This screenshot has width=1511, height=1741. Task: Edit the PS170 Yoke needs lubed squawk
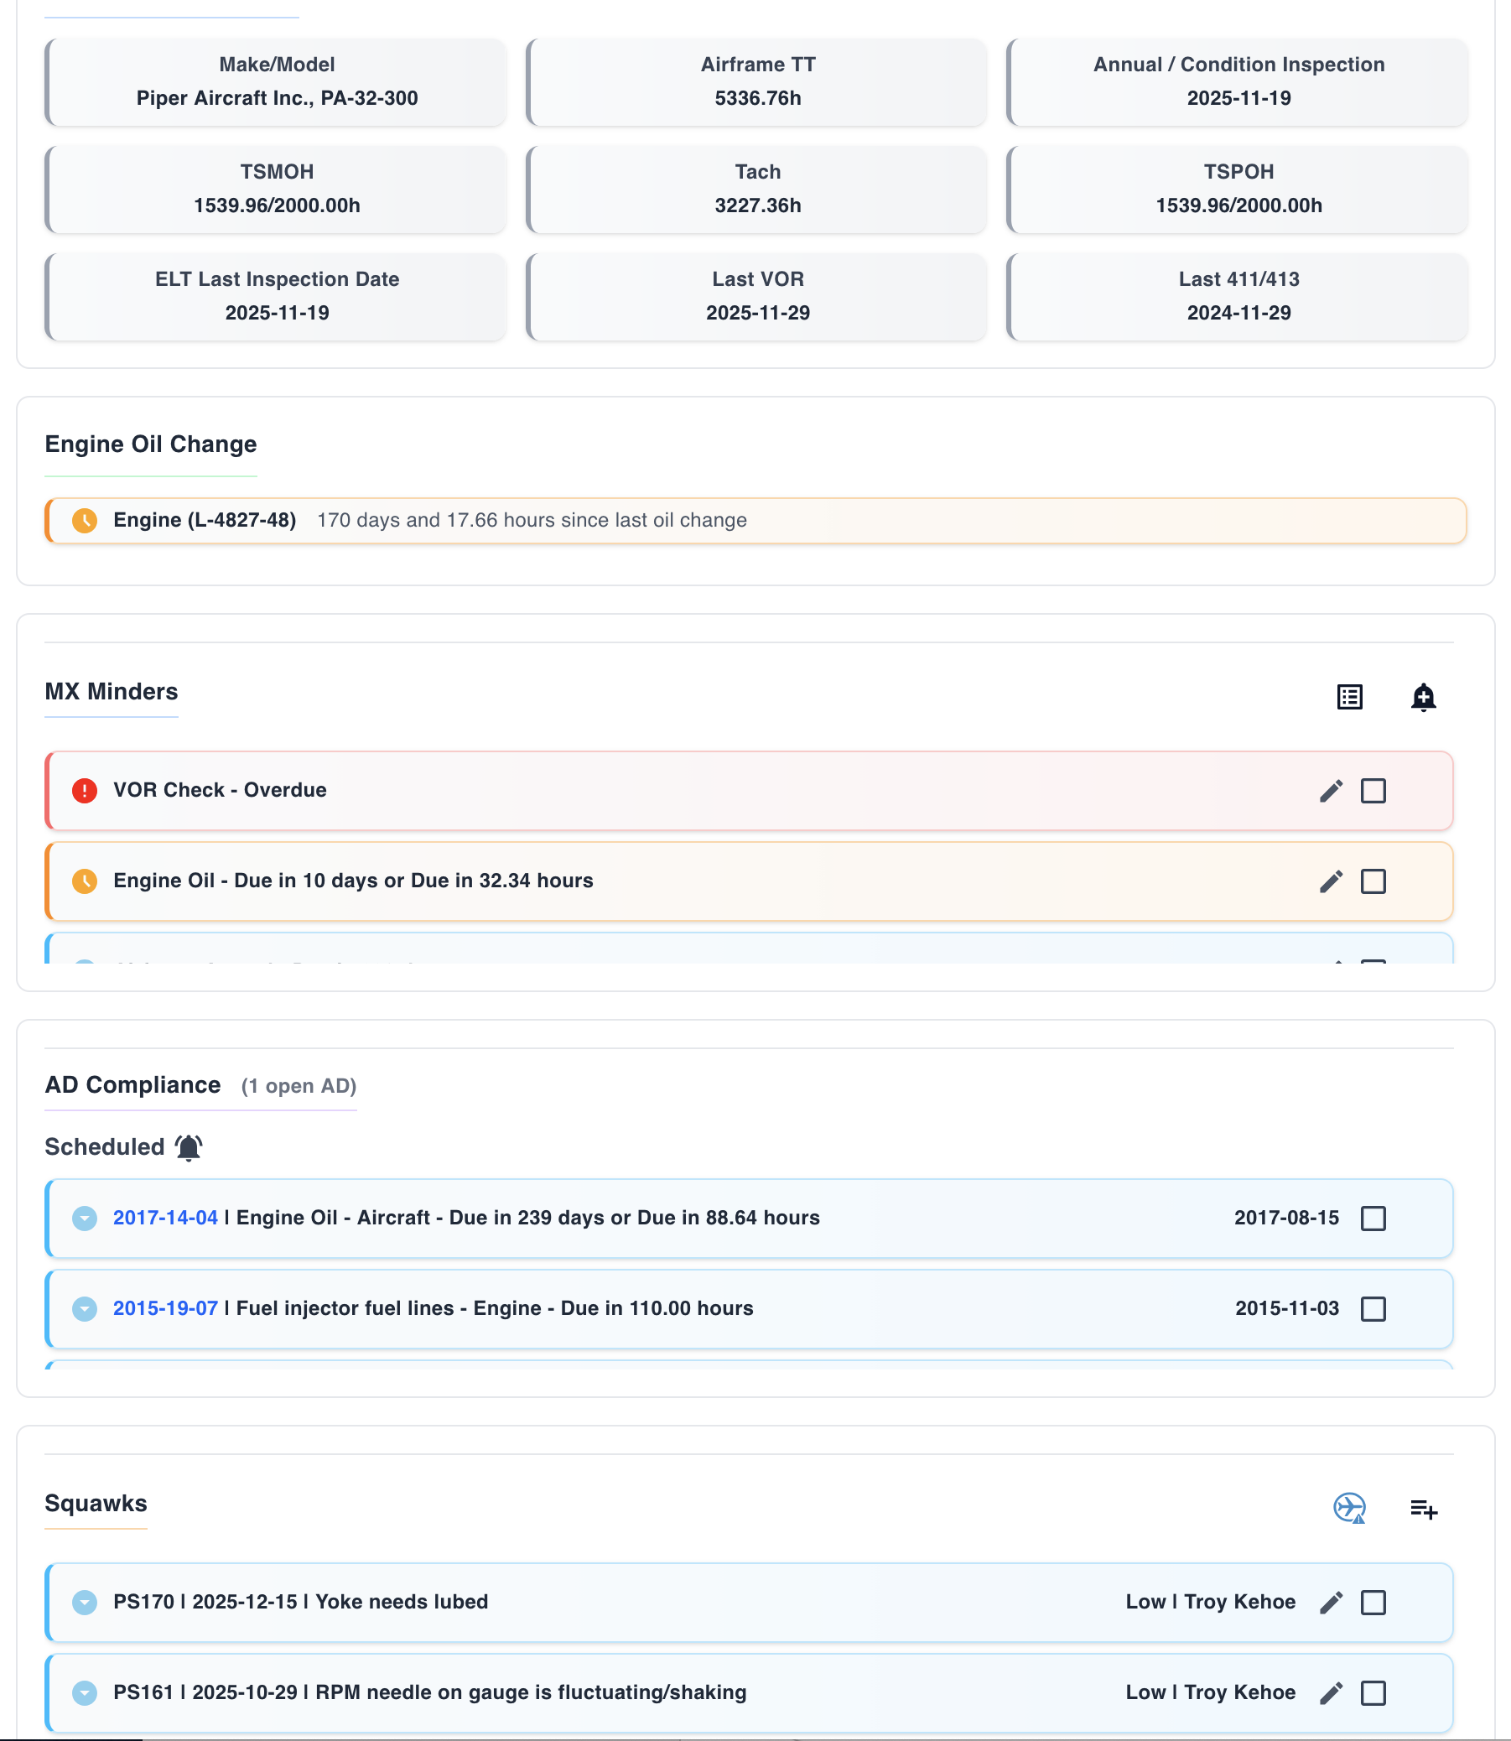[1331, 1602]
